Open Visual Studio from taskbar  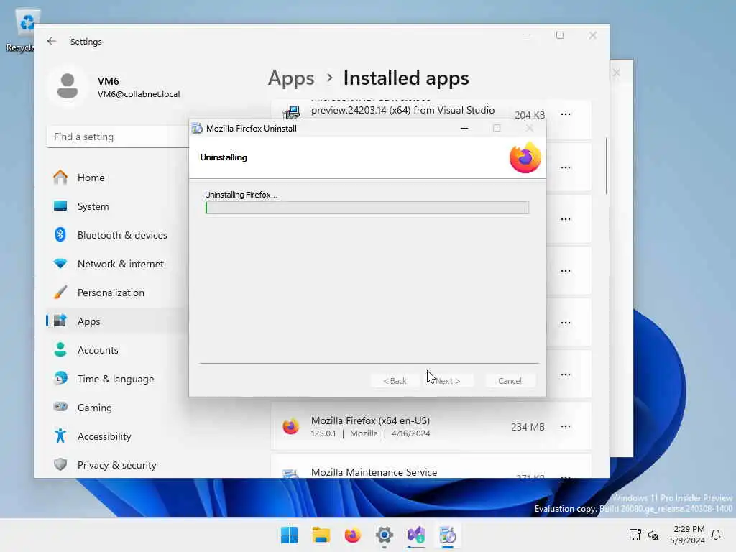click(416, 535)
